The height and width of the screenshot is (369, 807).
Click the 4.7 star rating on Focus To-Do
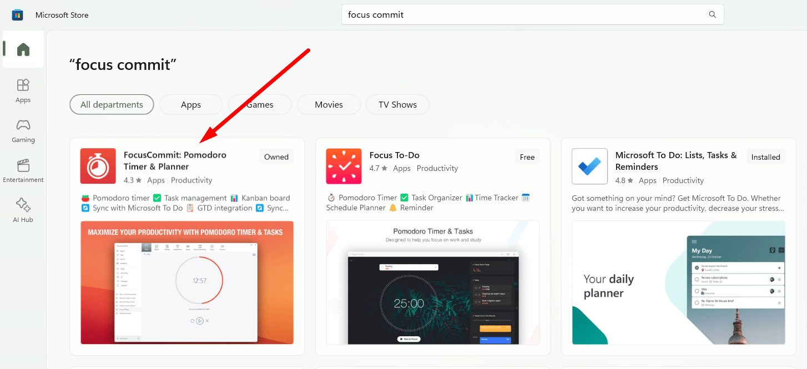click(x=379, y=168)
